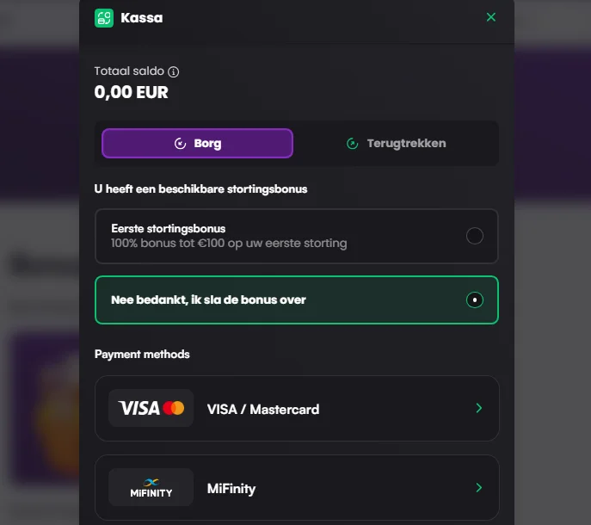Switch to the Borg tab
Image resolution: width=591 pixels, height=525 pixels.
pos(197,144)
